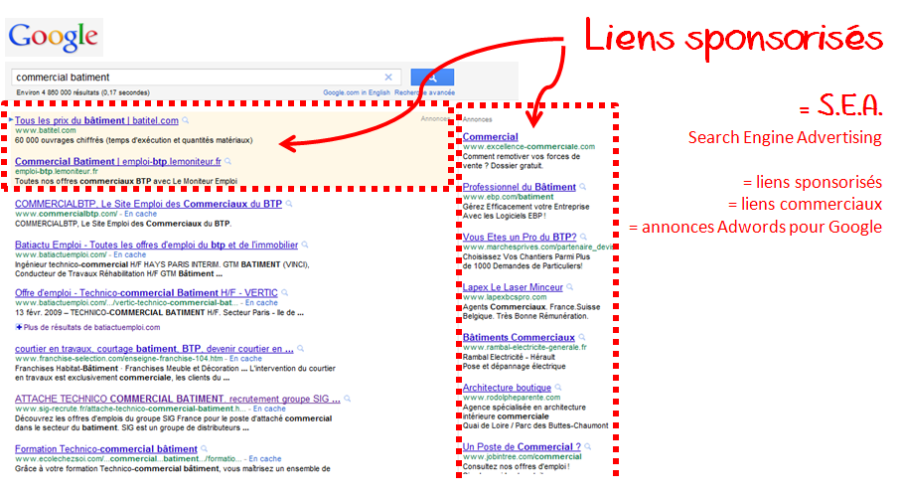
Task: Open sidebar ad 'Bâtiments Commerciaux'
Action: [519, 338]
